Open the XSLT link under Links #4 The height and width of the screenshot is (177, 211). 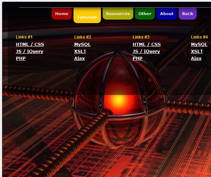(x=197, y=52)
